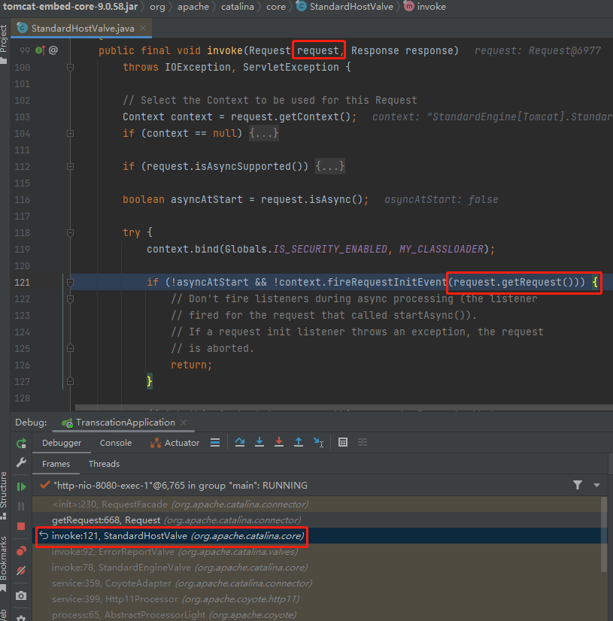Click the frames list vertical scrollbar
The width and height of the screenshot is (613, 621).
[604, 535]
